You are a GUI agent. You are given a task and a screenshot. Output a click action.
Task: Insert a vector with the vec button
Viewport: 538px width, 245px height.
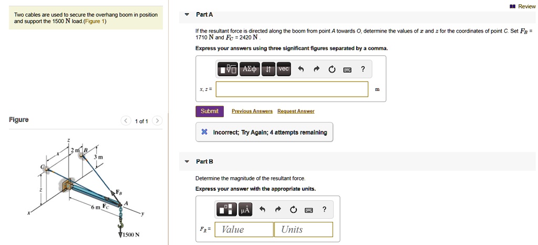pos(284,69)
